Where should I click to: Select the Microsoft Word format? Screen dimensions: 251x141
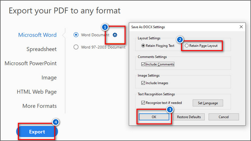tap(37, 35)
